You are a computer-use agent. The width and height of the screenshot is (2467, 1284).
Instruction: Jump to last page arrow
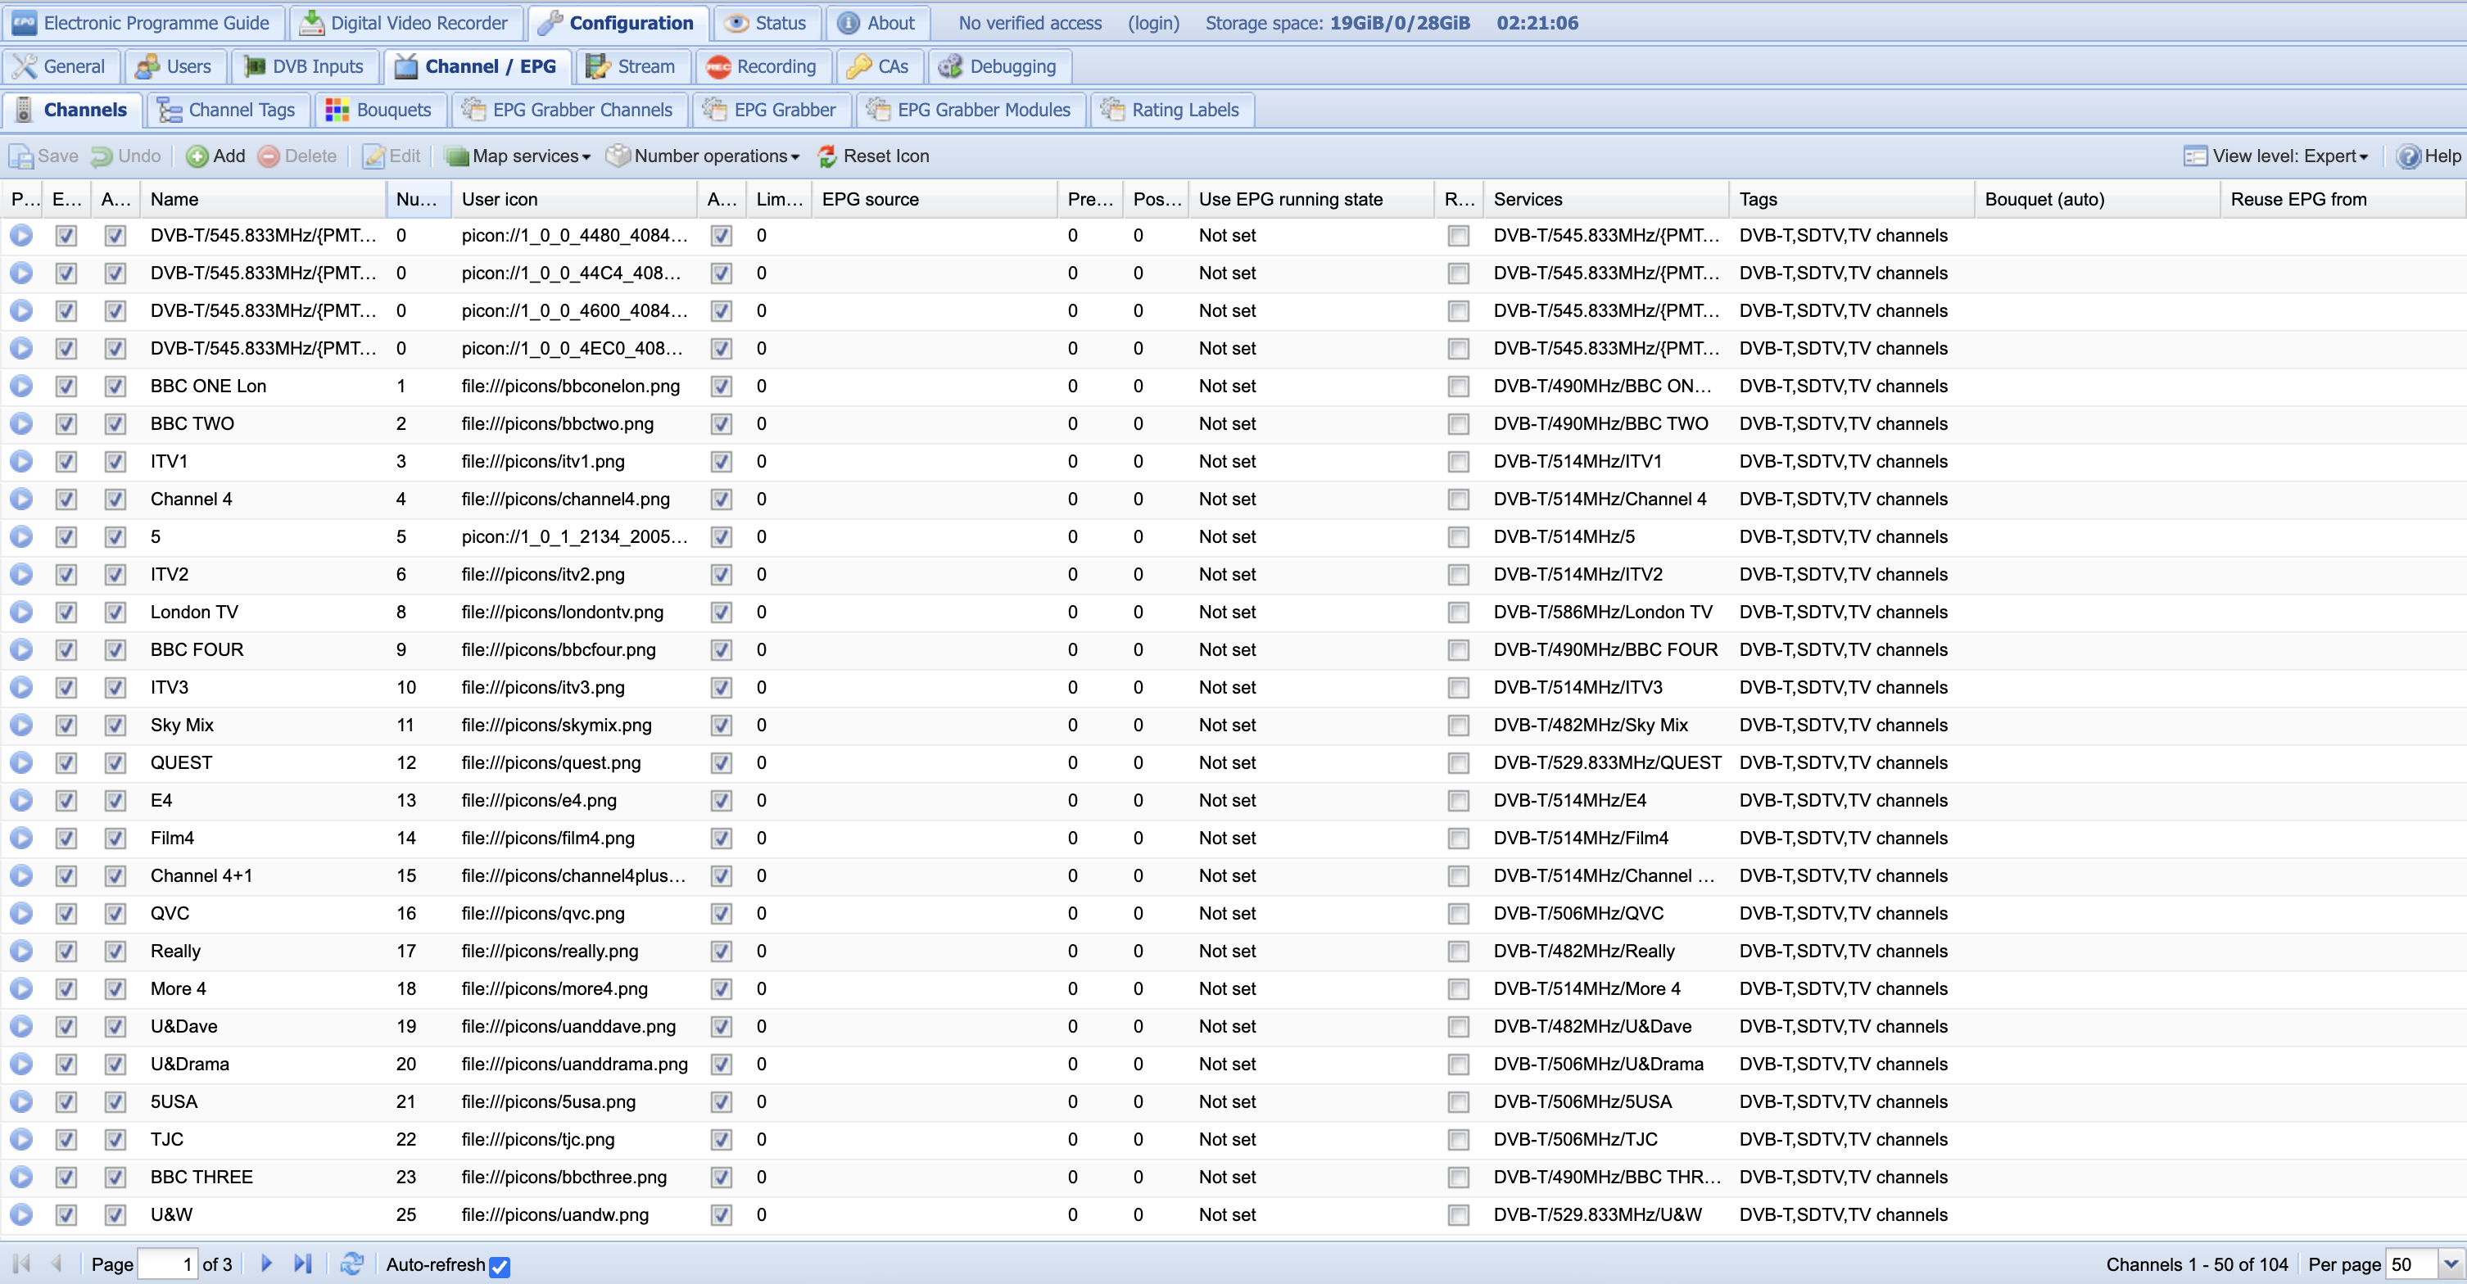pyautogui.click(x=302, y=1264)
